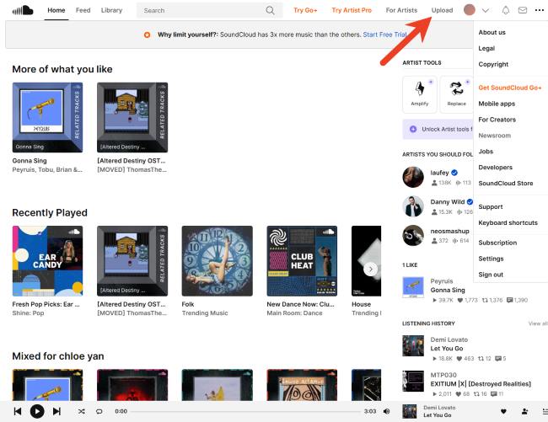
Task: Open Jobs from the menu
Action: click(x=486, y=152)
